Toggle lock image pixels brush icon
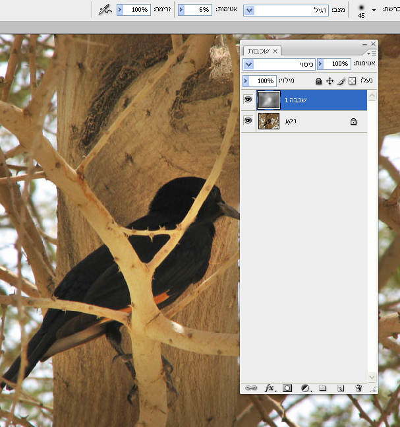The image size is (400, 427). point(341,81)
